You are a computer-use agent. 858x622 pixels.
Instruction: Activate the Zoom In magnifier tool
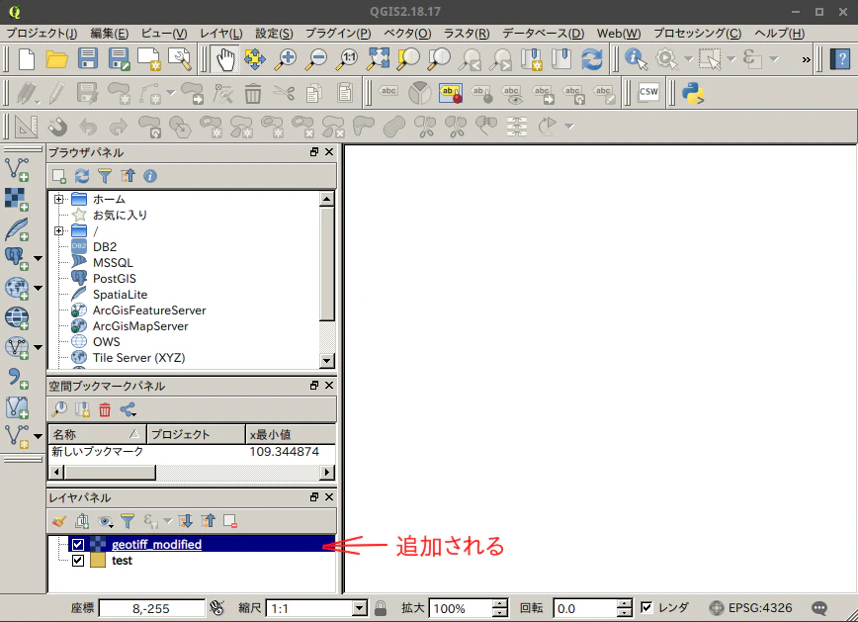(x=286, y=59)
